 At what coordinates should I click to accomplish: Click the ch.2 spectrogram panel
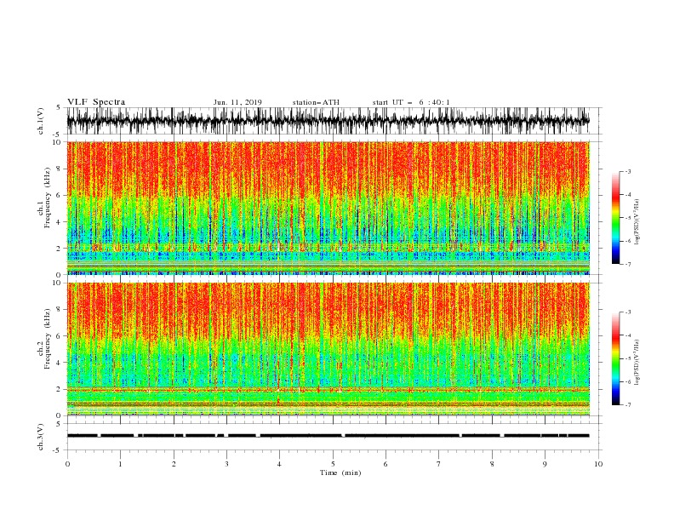pyautogui.click(x=328, y=349)
